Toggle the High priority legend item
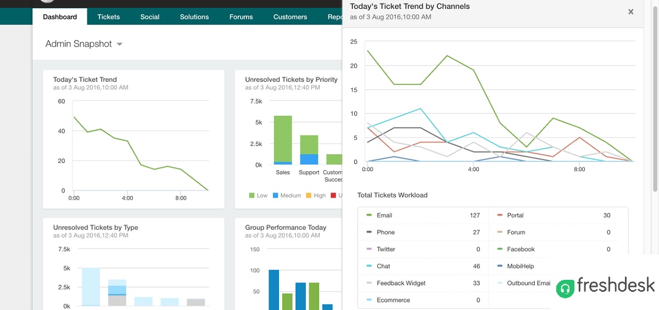 (316, 195)
